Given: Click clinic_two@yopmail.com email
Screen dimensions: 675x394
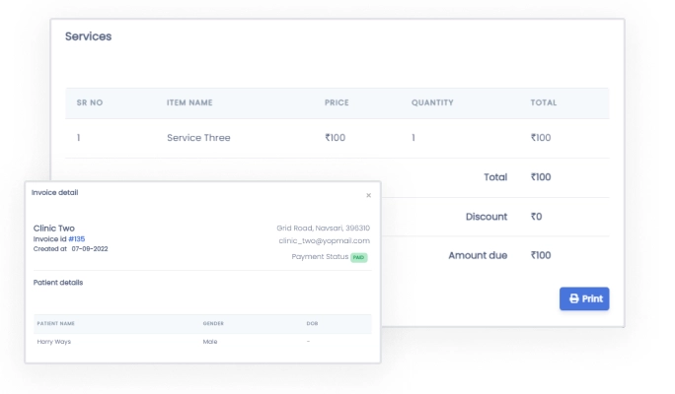Looking at the screenshot, I should pyautogui.click(x=324, y=241).
